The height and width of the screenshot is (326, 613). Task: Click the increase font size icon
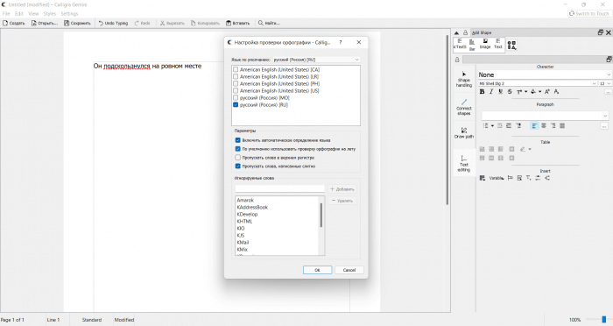(x=547, y=91)
